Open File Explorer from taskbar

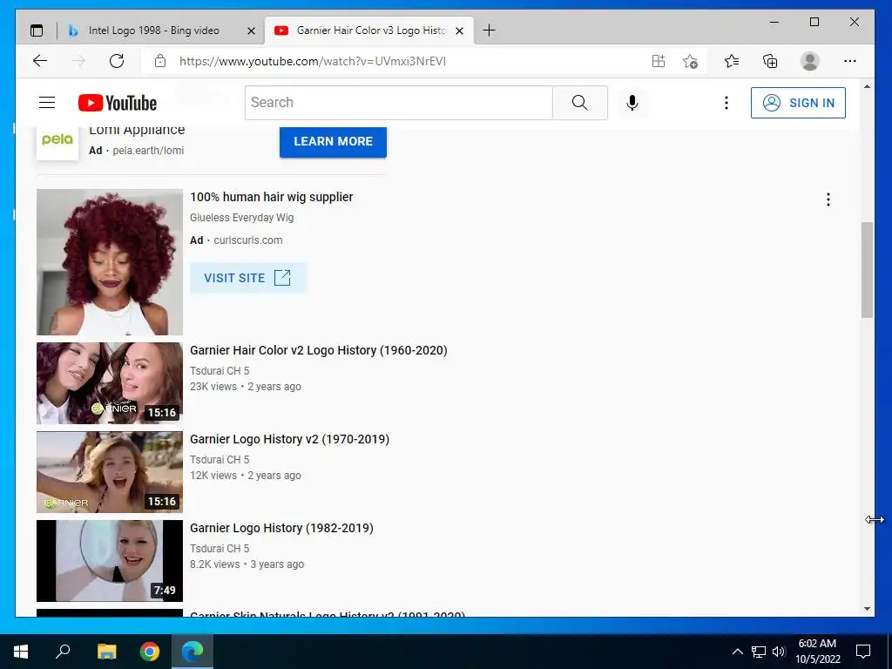[x=106, y=652]
